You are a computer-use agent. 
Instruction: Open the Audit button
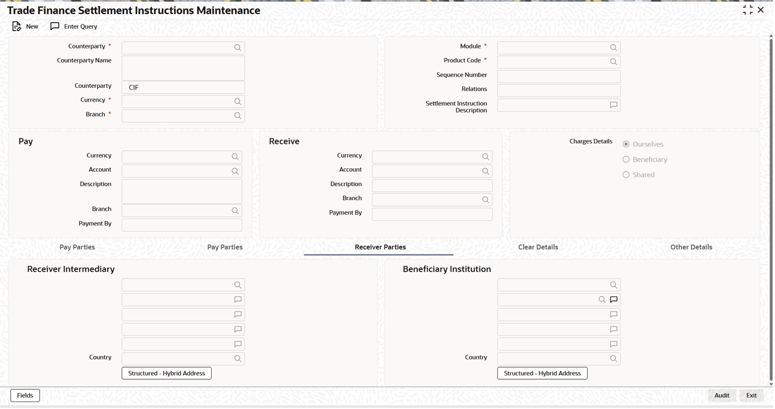click(x=722, y=396)
